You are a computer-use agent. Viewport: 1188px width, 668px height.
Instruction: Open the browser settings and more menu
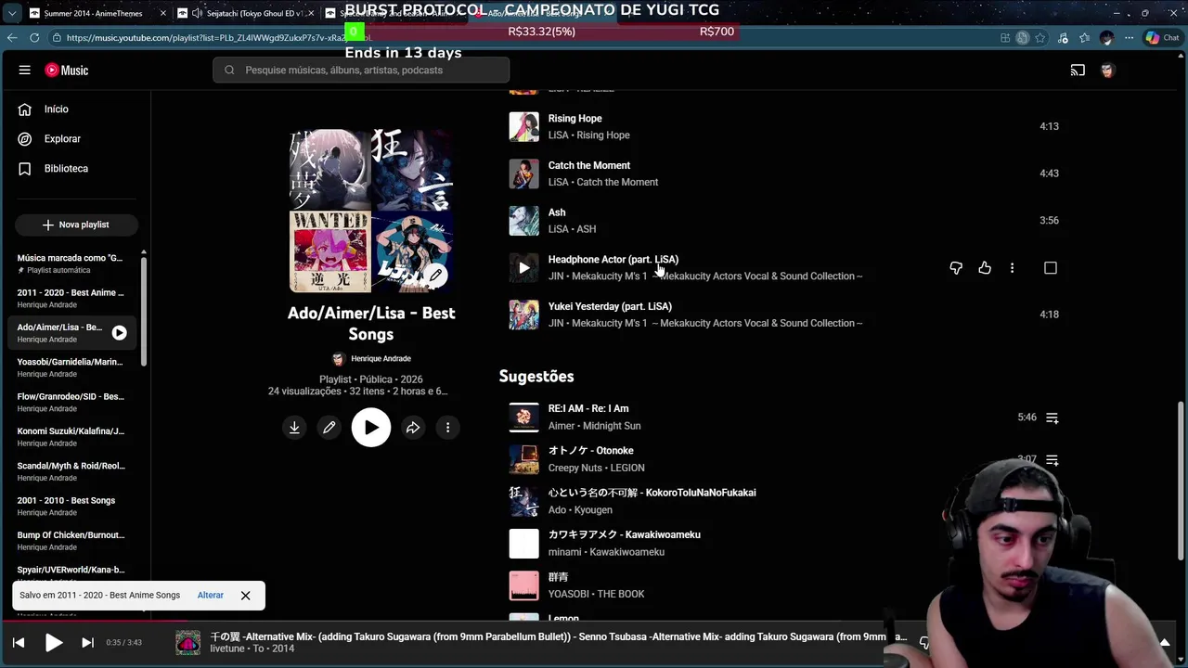point(1128,38)
